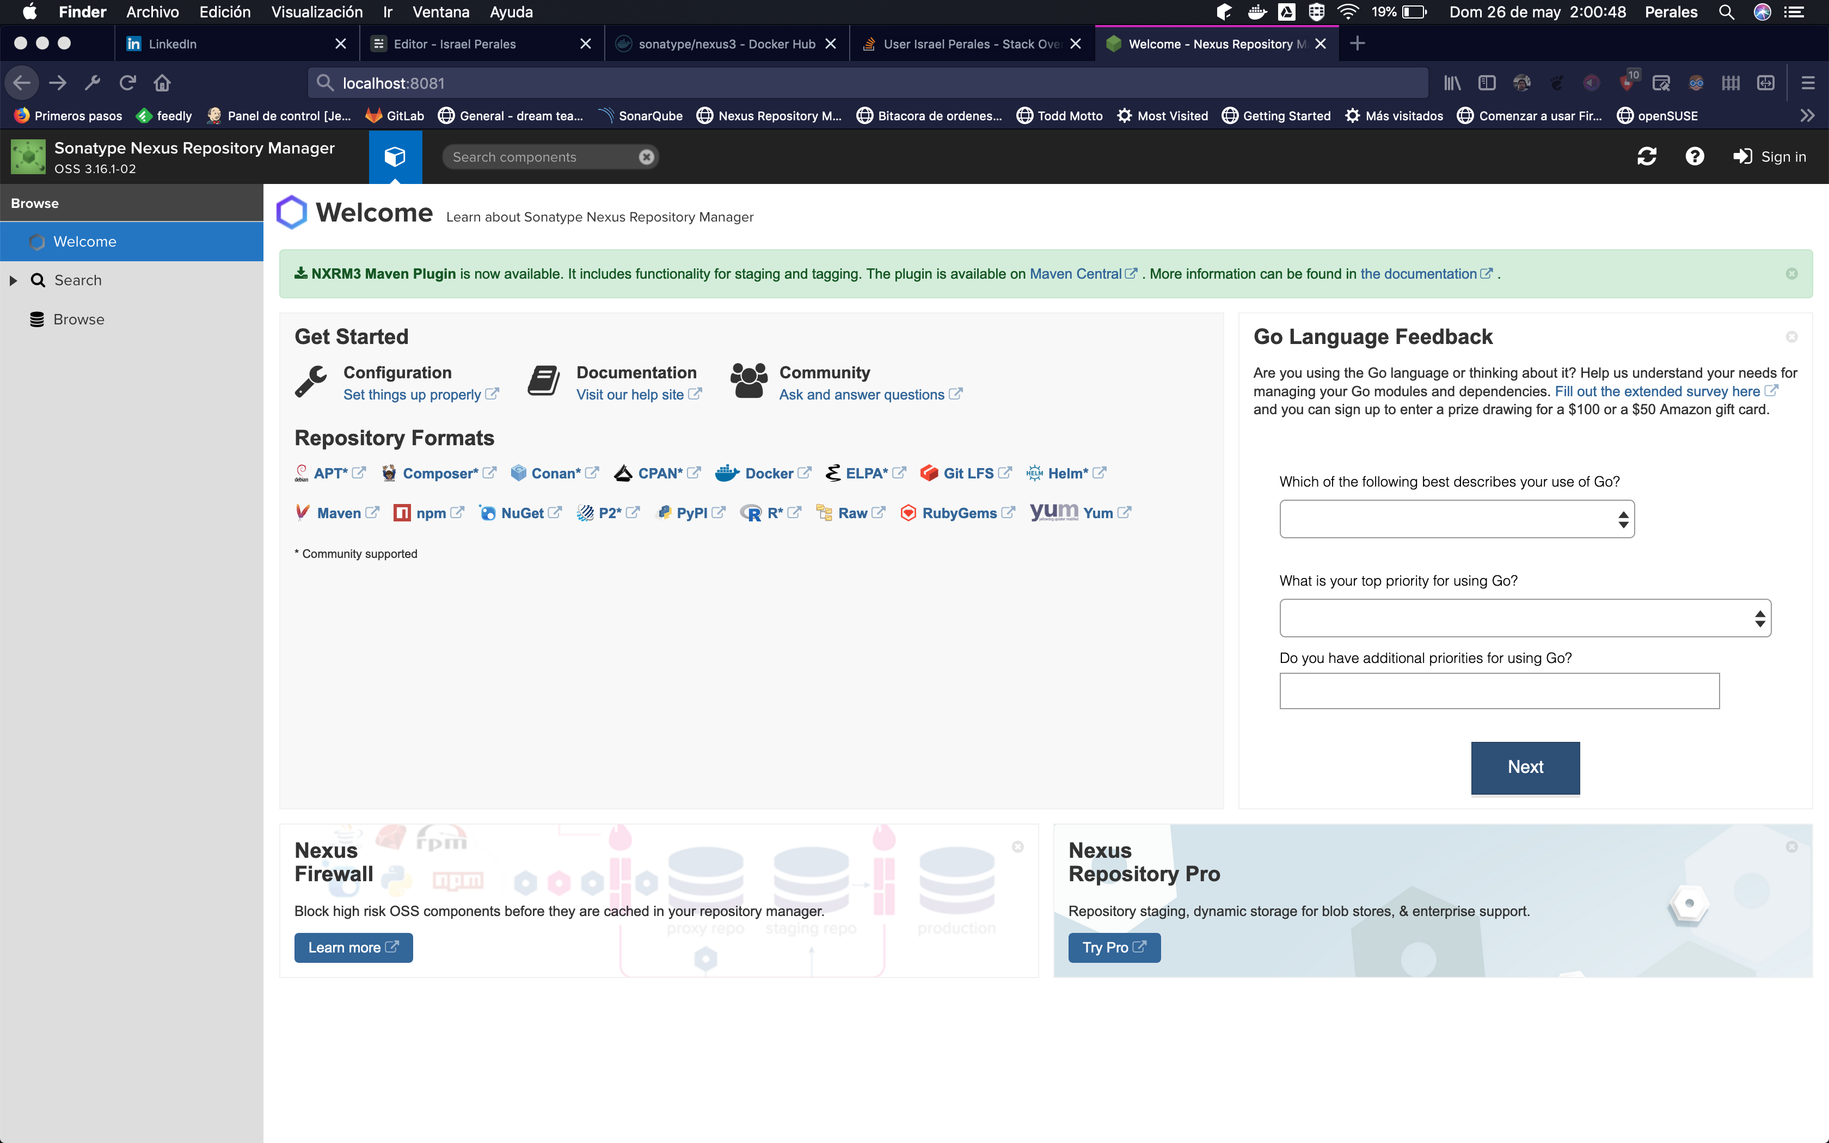Open the APT repository format link
Image resolution: width=1829 pixels, height=1143 pixels.
[330, 473]
